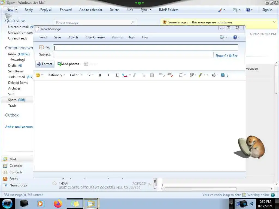Viewport: 279px width, 209px height.
Task: Open the Stationery dropdown
Action: [x=56, y=75]
